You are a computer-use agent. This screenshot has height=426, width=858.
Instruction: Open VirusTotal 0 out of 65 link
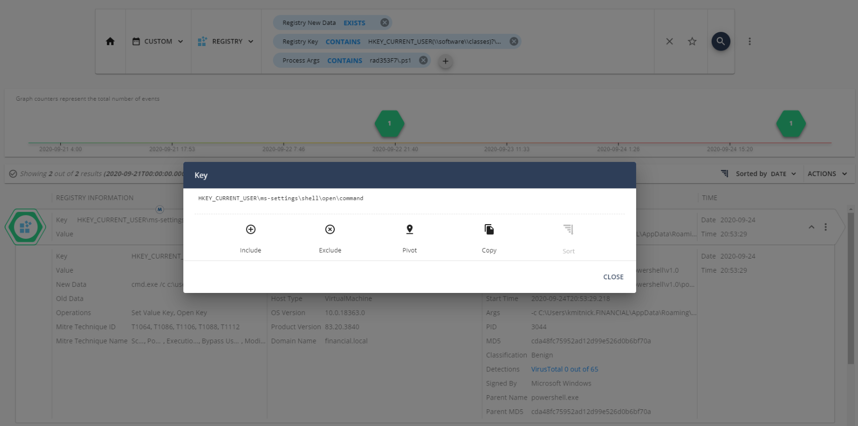coord(565,369)
